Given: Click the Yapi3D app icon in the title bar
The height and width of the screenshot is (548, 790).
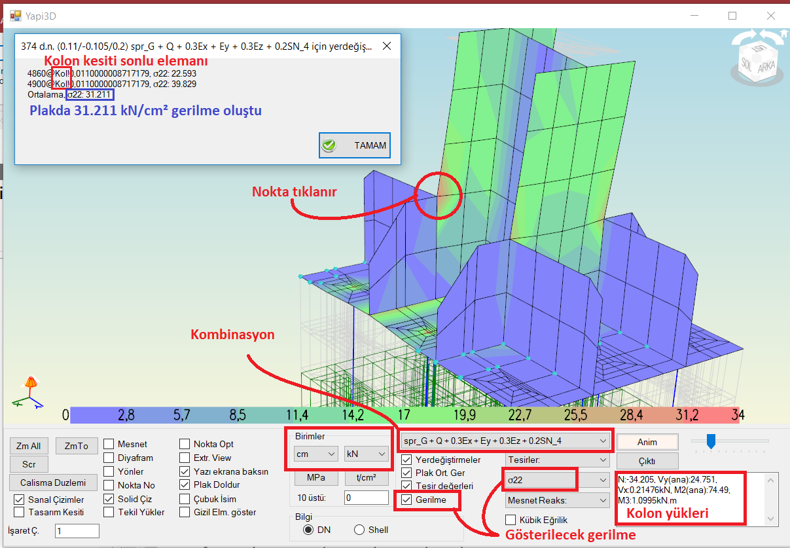Looking at the screenshot, I should pos(15,15).
